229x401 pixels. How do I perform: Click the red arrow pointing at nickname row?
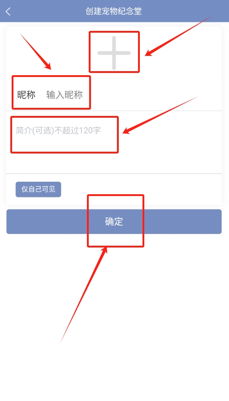point(35,51)
